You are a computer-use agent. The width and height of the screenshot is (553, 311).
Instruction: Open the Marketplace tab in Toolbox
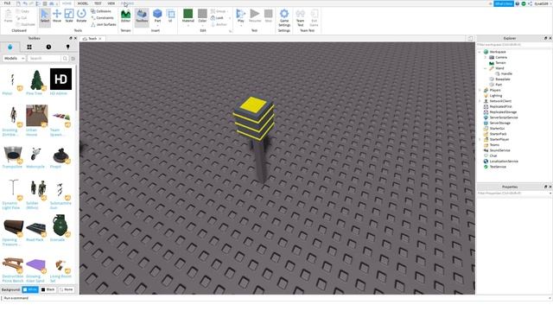click(x=10, y=47)
